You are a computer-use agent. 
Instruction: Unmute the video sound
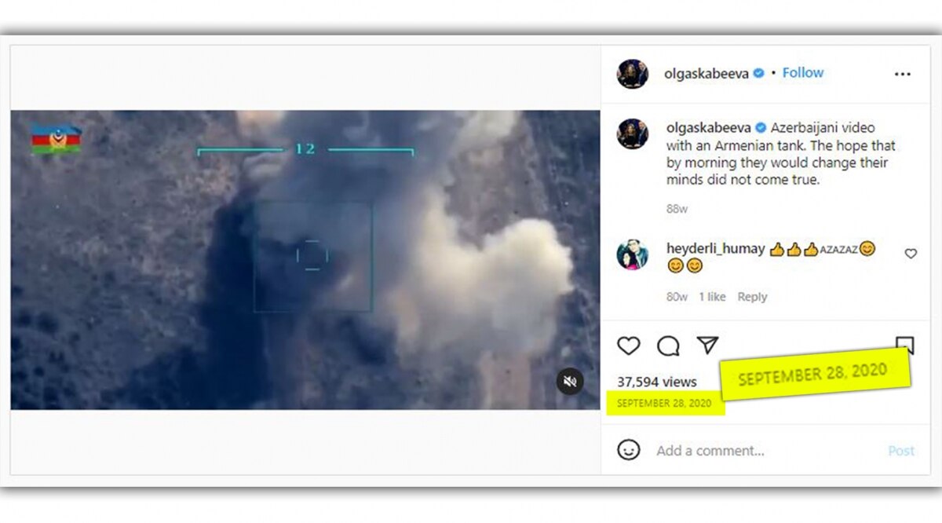point(570,382)
